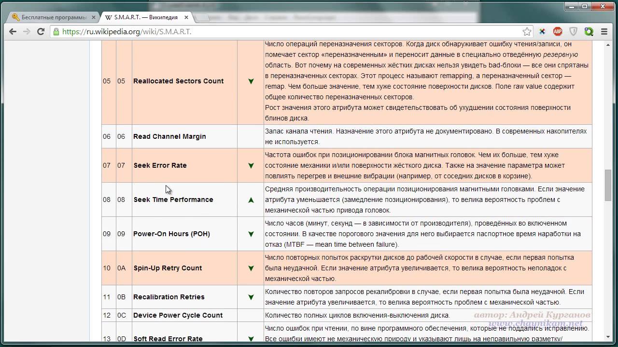Click hex code 0C in Device Power Cycle row

122,315
